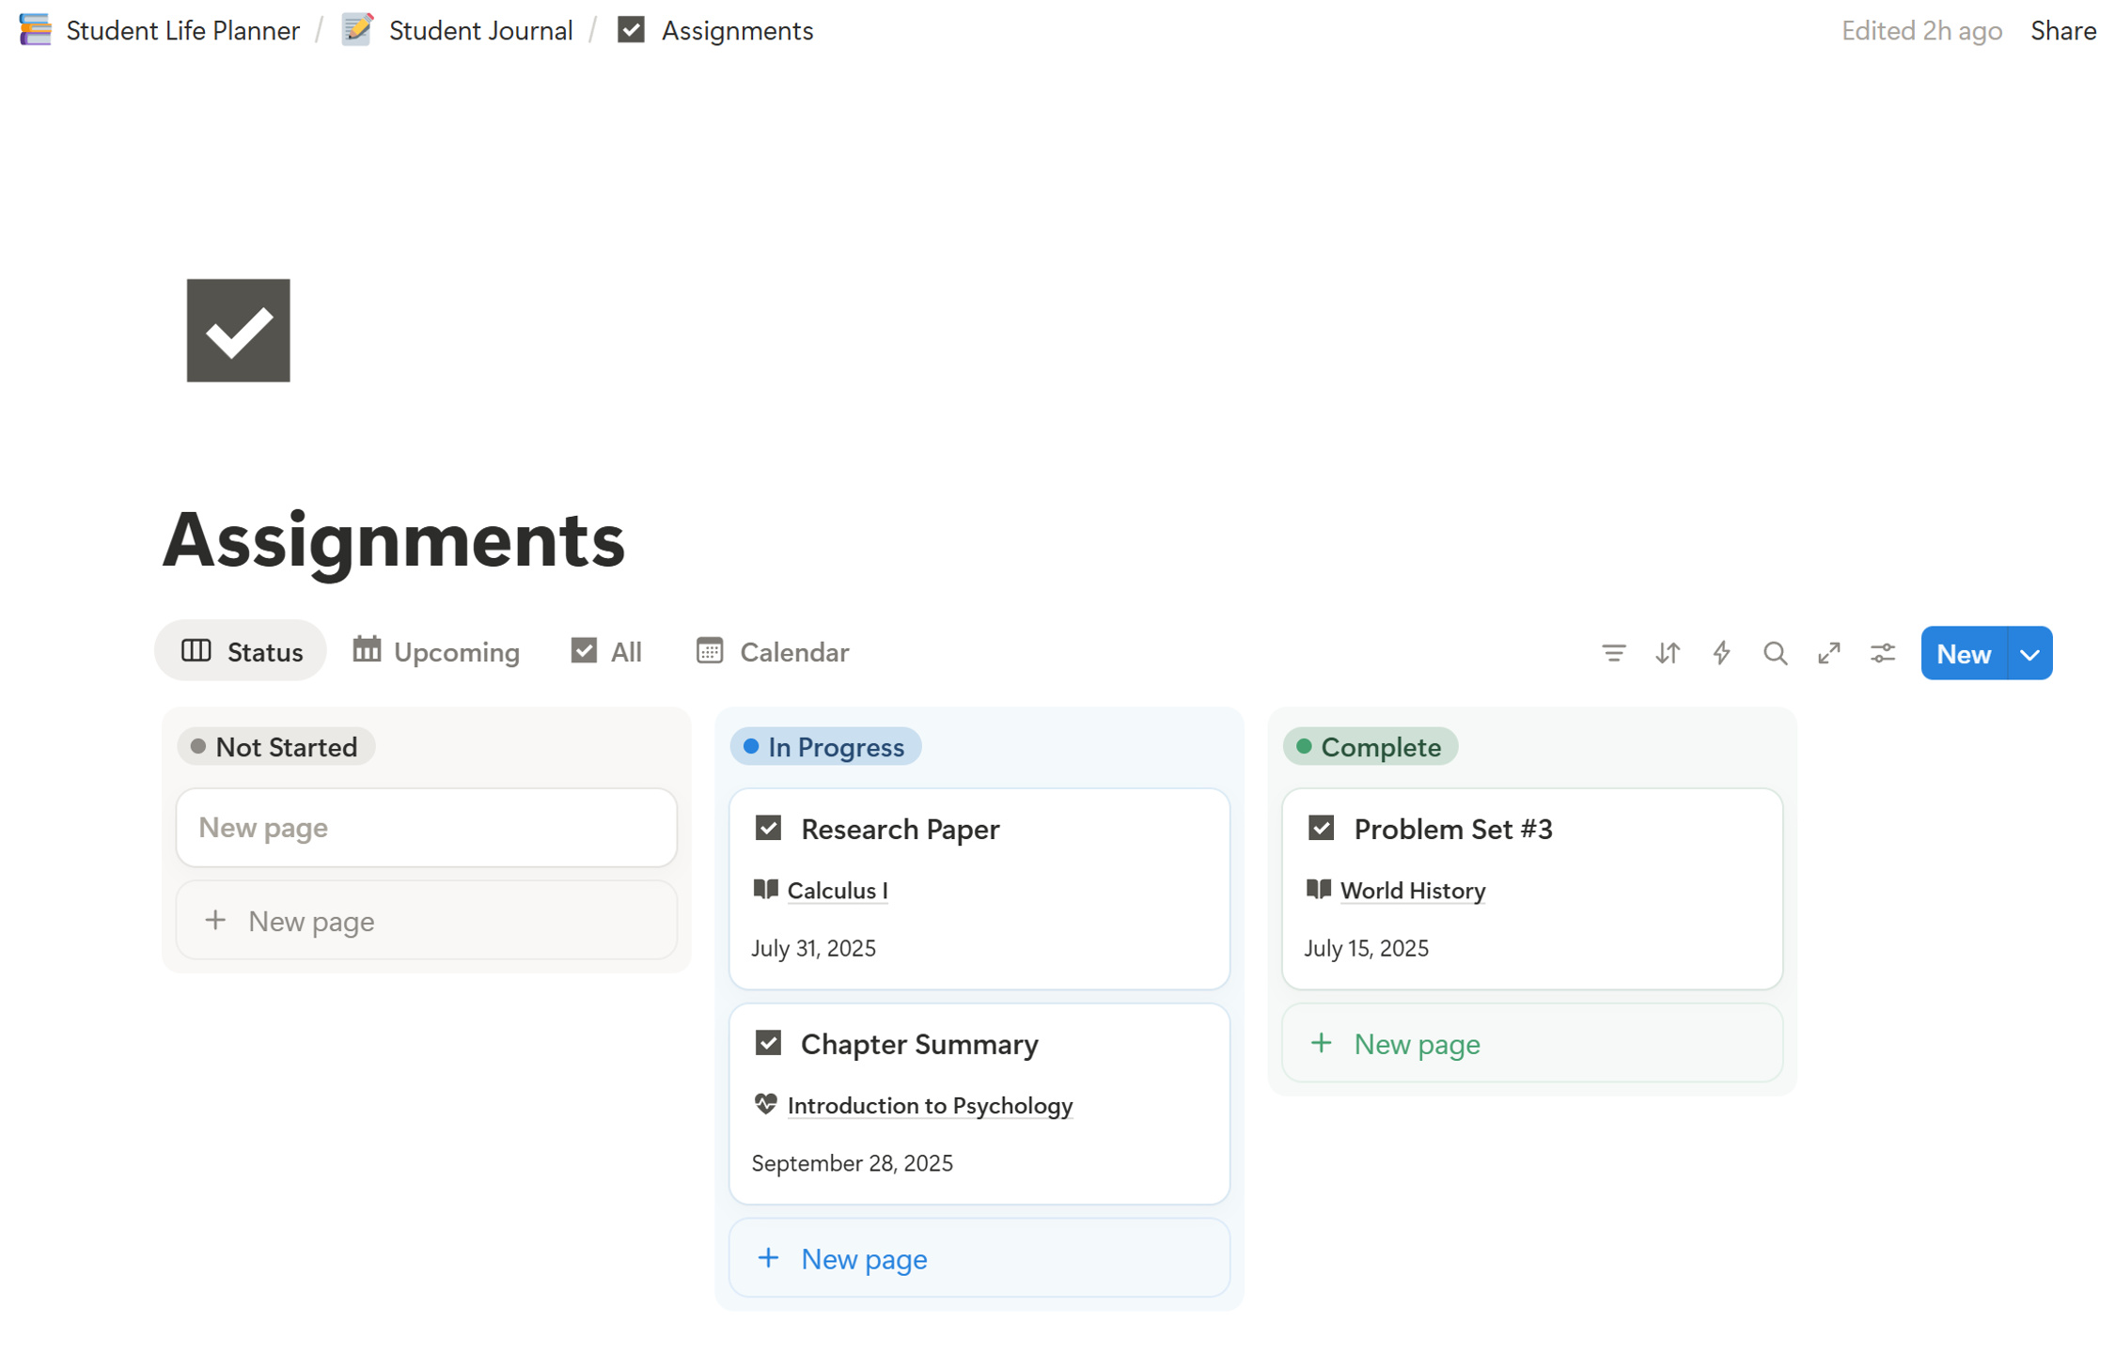Click the blue New button

click(1963, 653)
